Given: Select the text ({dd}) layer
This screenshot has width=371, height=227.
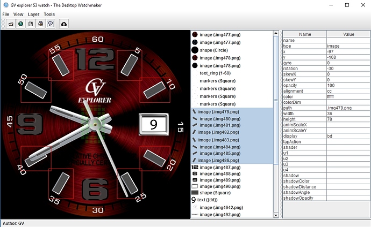Looking at the screenshot, I should point(210,199).
